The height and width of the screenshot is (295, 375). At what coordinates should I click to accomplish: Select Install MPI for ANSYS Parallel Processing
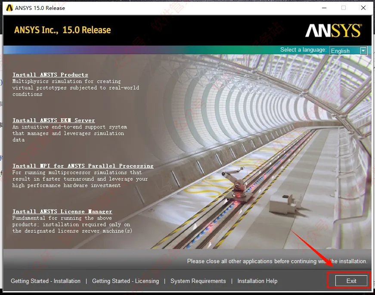[x=83, y=166]
